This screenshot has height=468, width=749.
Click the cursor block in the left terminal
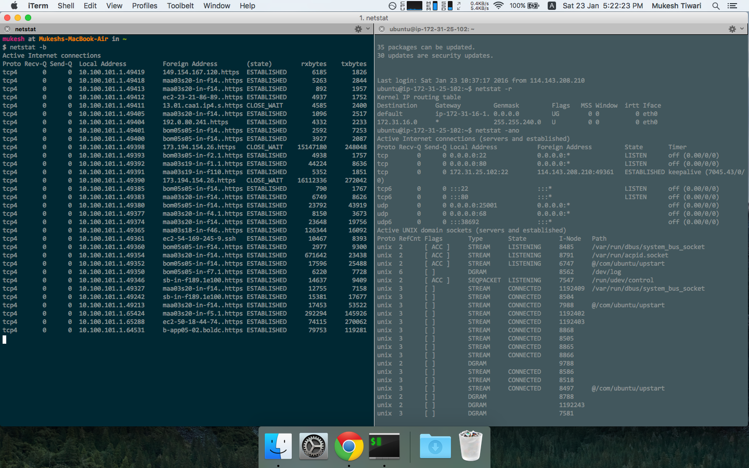(4, 339)
